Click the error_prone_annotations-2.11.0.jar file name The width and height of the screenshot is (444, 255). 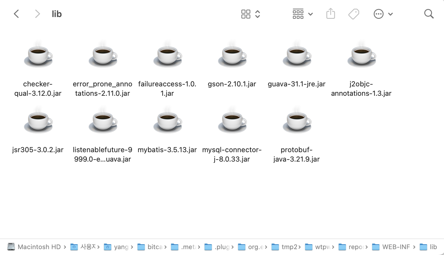click(x=103, y=89)
